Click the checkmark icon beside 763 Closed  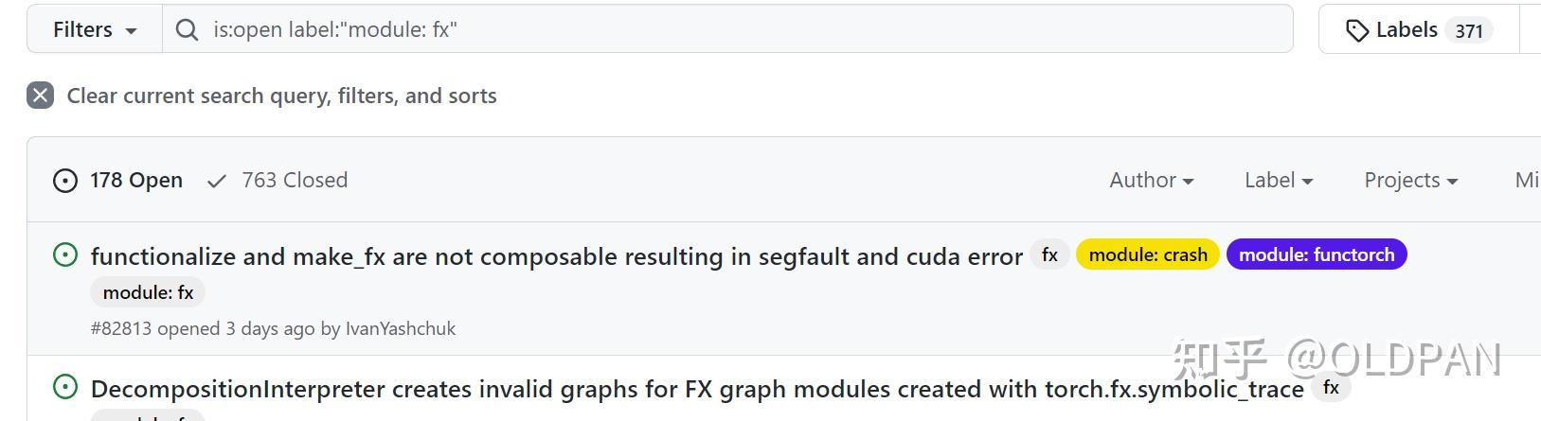tap(217, 181)
